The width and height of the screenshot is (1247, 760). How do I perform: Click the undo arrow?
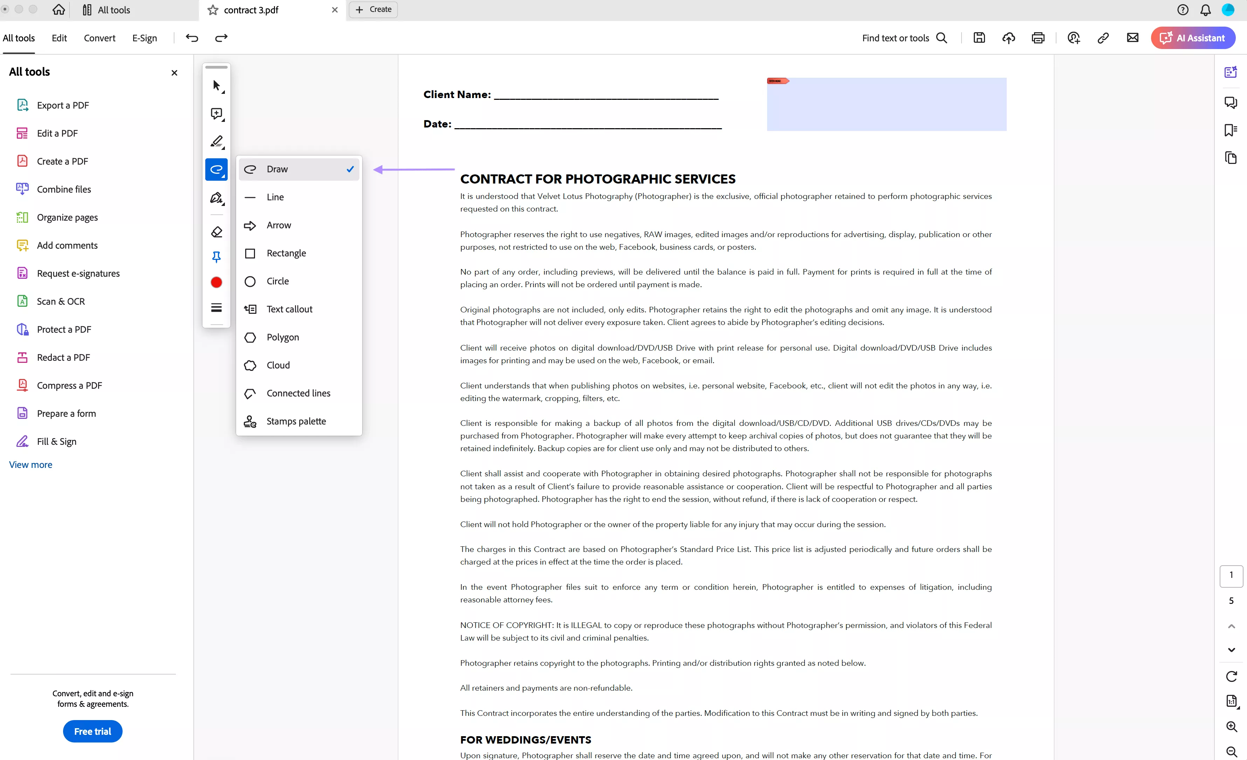192,38
